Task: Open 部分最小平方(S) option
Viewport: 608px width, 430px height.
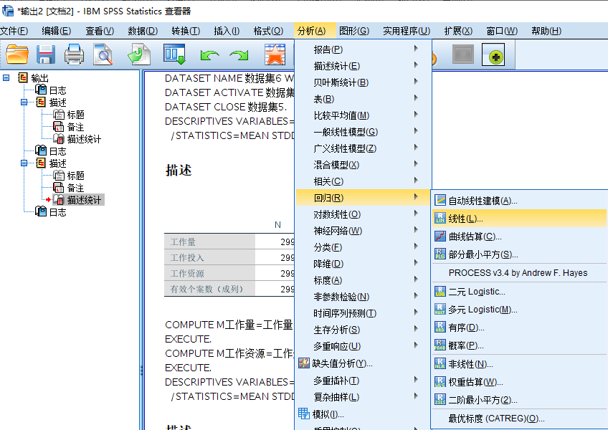Action: (519, 254)
